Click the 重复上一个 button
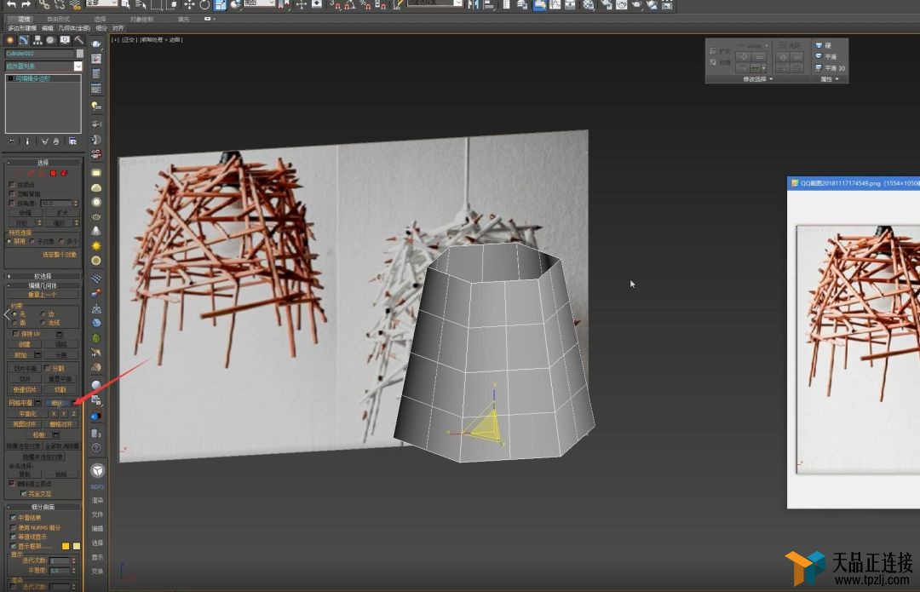The width and height of the screenshot is (920, 592). tap(43, 295)
